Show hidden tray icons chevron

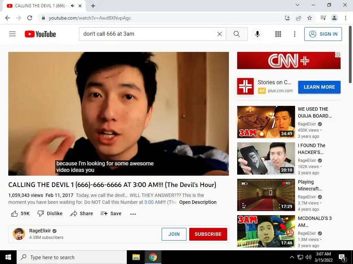click(292, 257)
